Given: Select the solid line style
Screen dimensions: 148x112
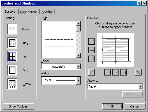Looking at the screenshot, I should 59,25.
